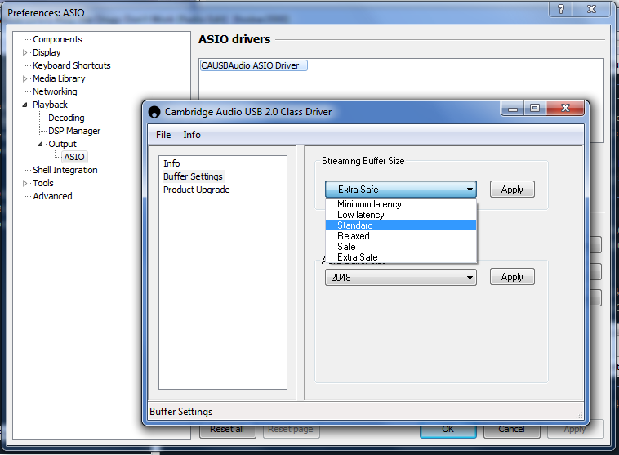Collapse the Playback tree node
619x455 pixels.
pos(25,105)
